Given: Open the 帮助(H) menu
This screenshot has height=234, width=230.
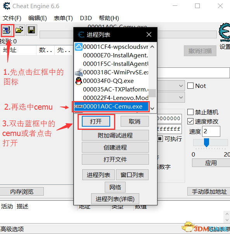Looking at the screenshot, I should point(109,18).
